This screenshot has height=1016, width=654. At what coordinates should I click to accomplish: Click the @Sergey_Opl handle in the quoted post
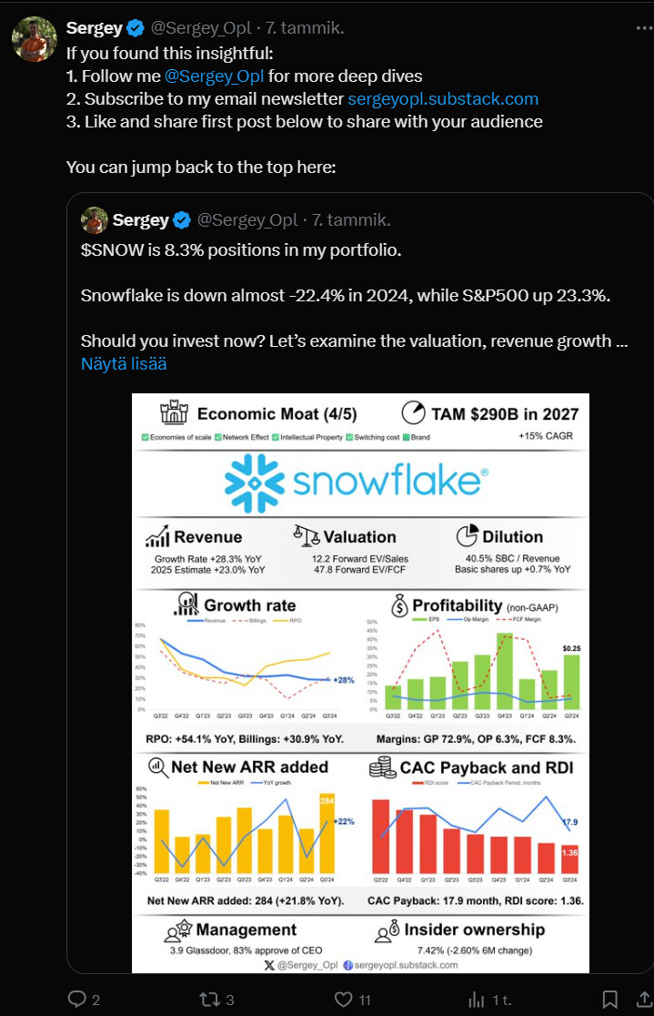point(247,220)
